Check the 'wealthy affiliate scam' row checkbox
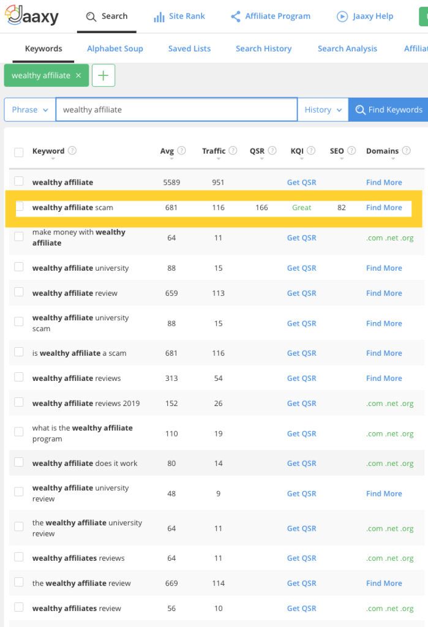428x627 pixels. pos(19,206)
